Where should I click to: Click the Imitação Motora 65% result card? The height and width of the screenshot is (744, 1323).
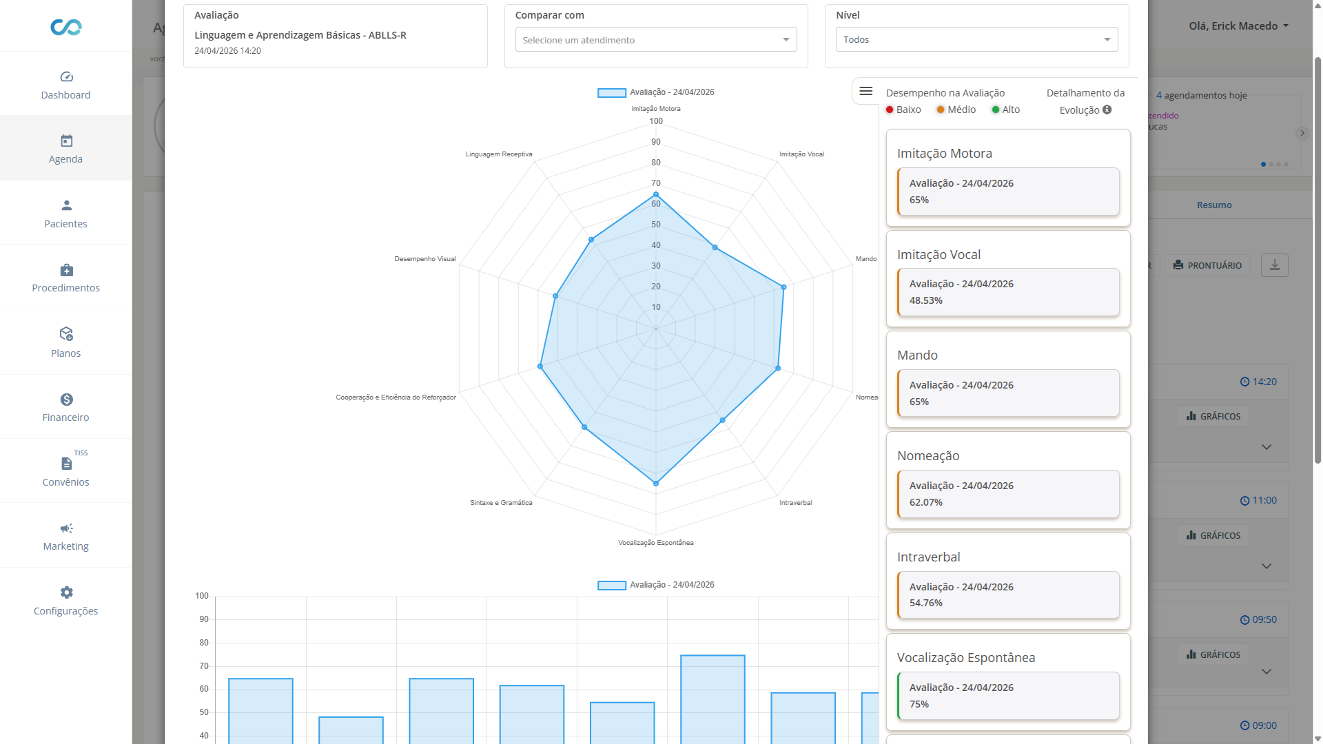pos(1007,192)
